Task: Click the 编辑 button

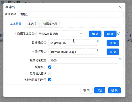Action: click(95, 34)
